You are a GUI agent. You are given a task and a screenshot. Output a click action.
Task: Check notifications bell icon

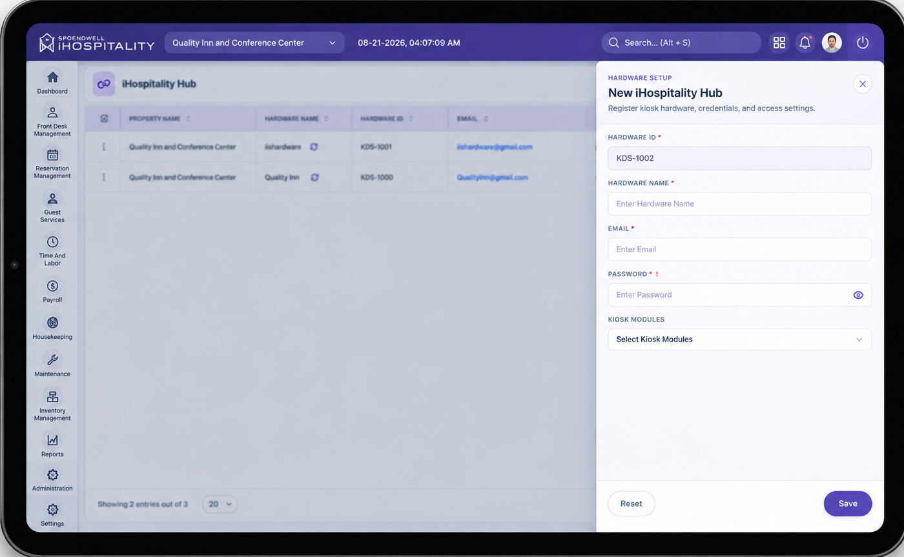[805, 43]
